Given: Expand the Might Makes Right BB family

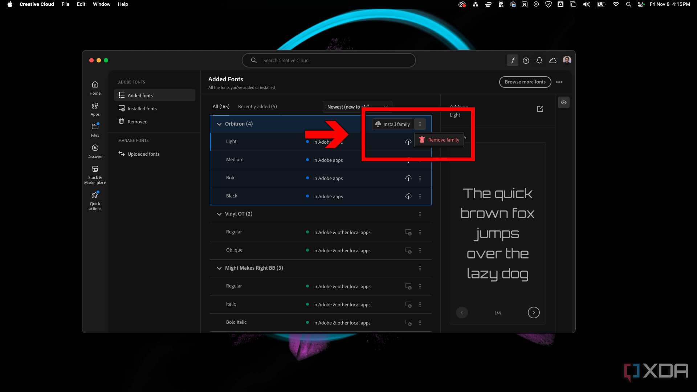Looking at the screenshot, I should click(x=219, y=268).
